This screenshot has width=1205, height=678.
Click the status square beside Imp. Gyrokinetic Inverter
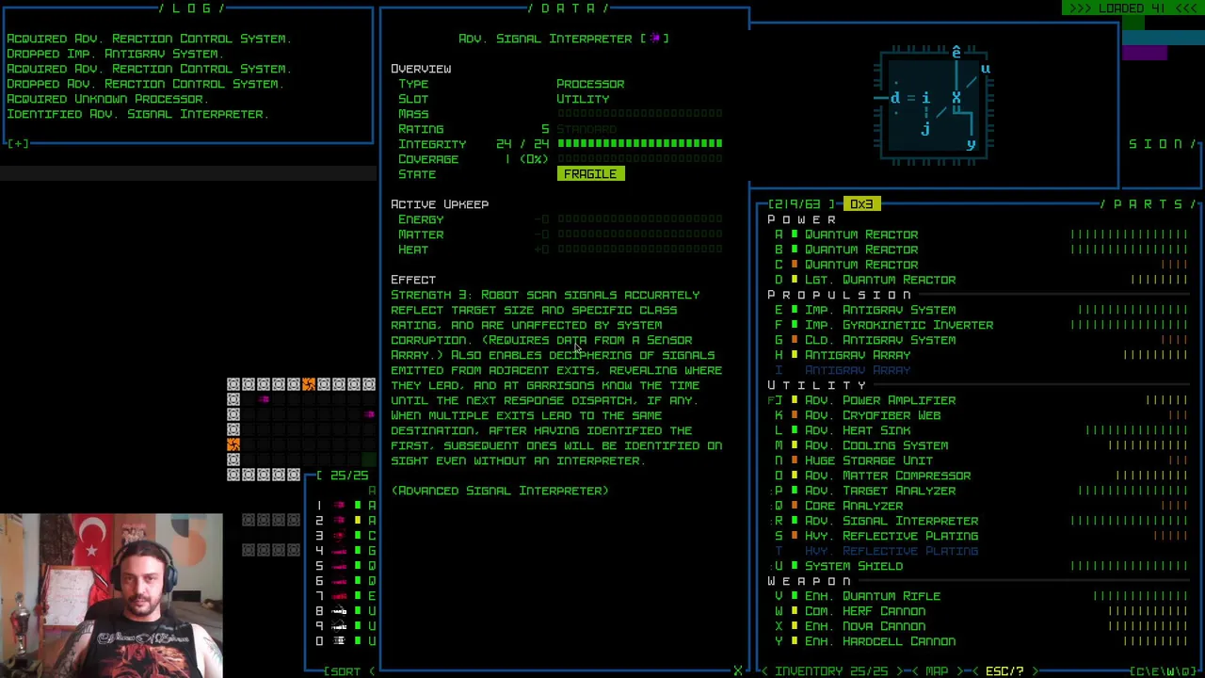tap(795, 325)
